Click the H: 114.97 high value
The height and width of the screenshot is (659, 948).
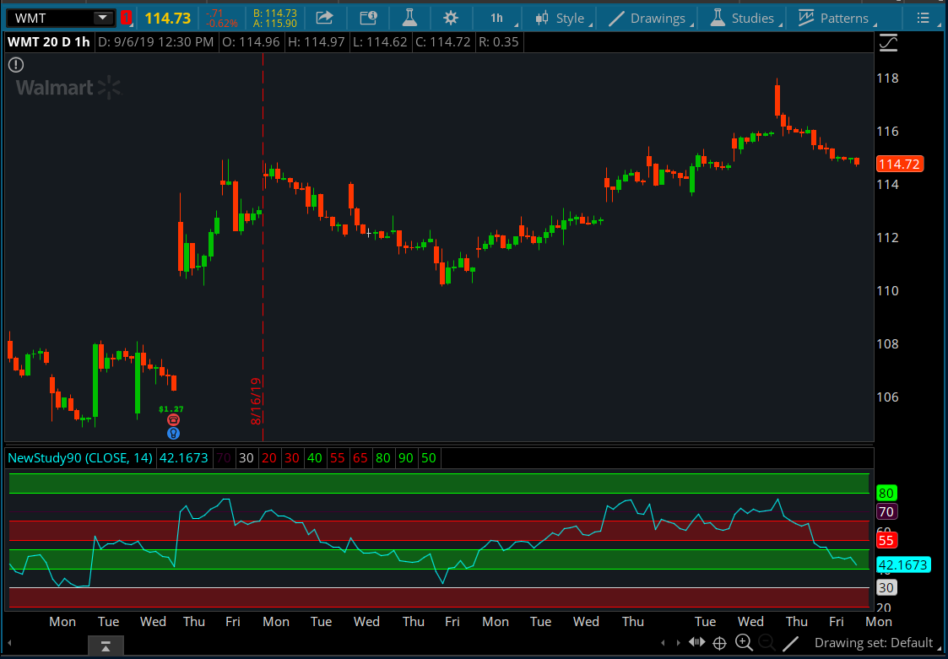(317, 42)
